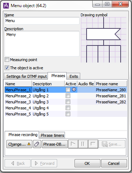Click the stop playback button

(x=93, y=144)
